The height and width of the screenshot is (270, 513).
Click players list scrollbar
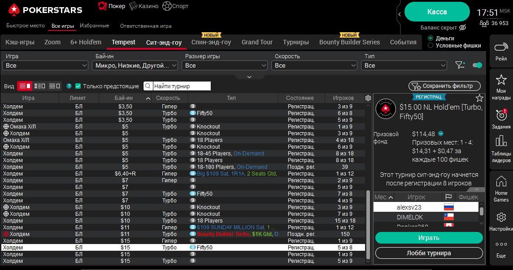click(481, 211)
